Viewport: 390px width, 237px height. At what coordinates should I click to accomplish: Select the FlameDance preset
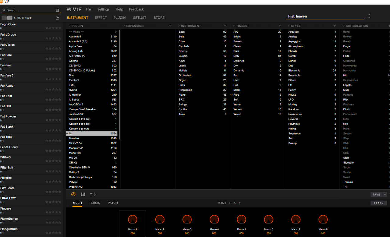pyautogui.click(x=31, y=221)
